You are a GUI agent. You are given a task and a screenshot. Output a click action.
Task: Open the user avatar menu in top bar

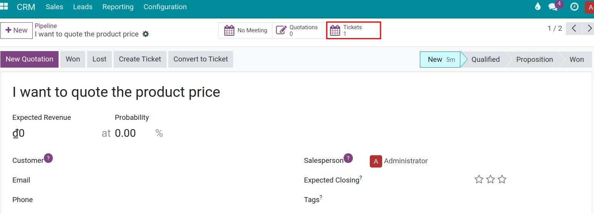click(589, 7)
